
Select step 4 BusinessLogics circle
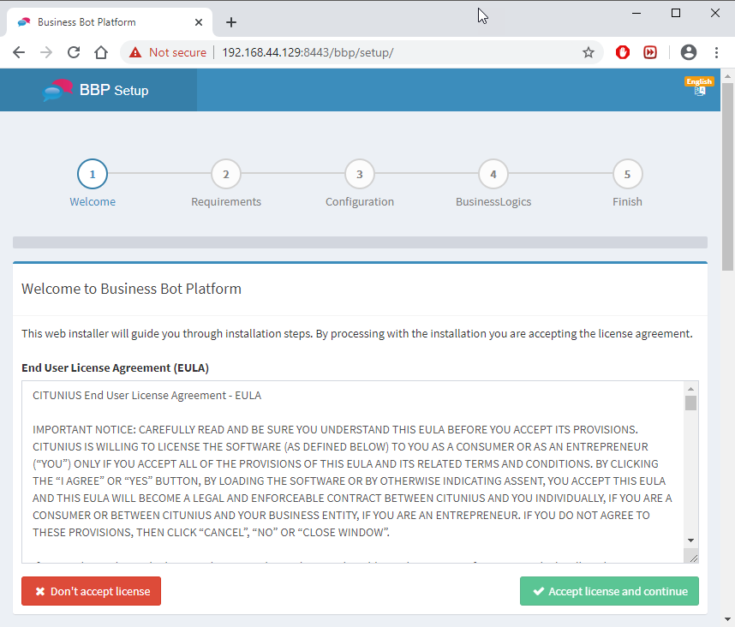493,174
